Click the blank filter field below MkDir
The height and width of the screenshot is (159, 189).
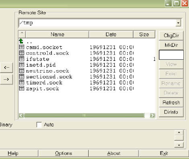pos(171,55)
